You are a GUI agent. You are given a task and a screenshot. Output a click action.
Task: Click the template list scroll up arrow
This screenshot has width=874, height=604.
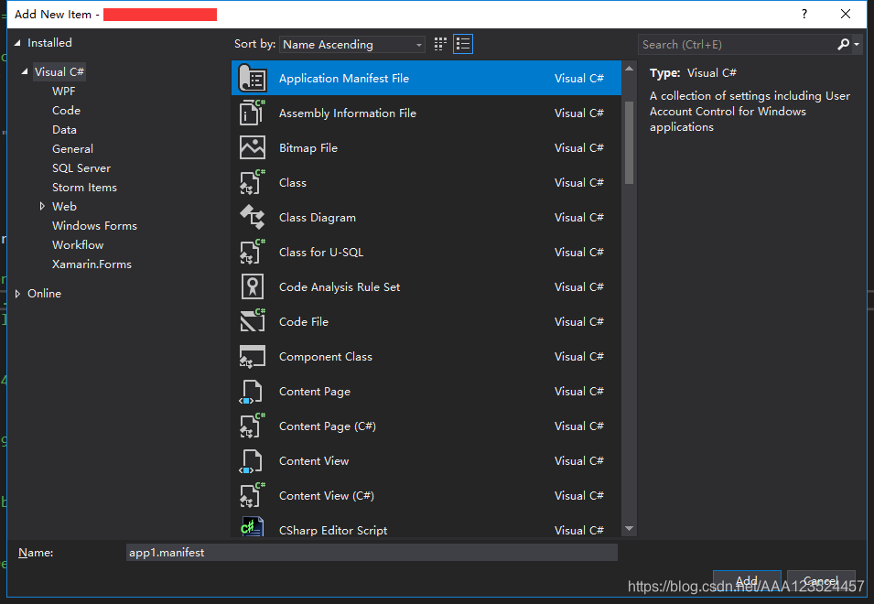point(629,69)
